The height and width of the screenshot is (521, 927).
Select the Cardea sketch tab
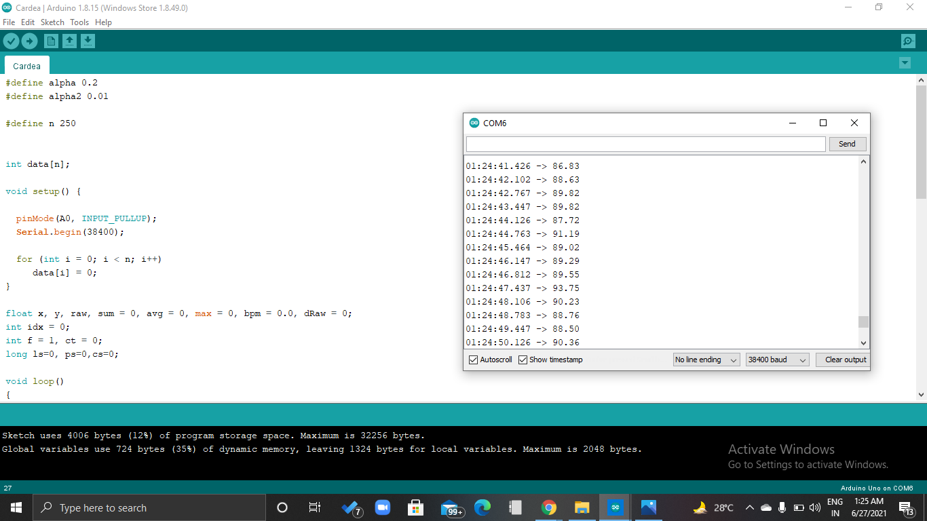(26, 66)
